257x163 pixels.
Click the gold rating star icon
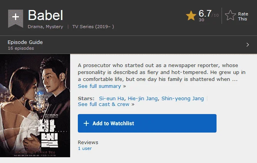point(191,15)
